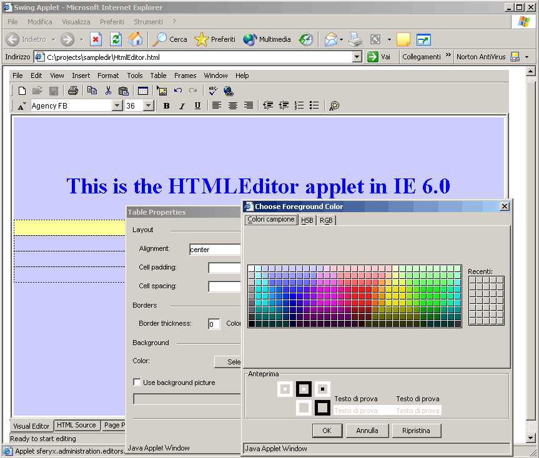Open the font size 36 dropdown
Viewport: 539px width, 458px height.
click(x=148, y=106)
